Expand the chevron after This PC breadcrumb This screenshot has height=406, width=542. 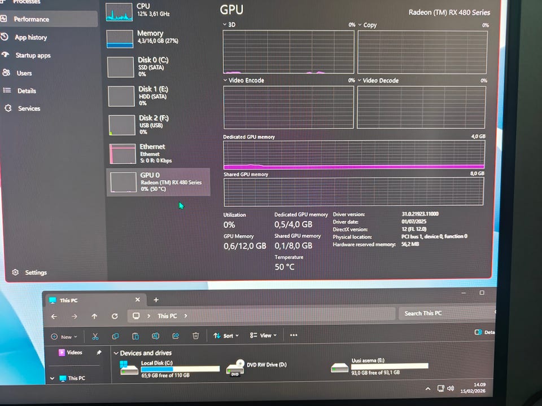click(186, 316)
